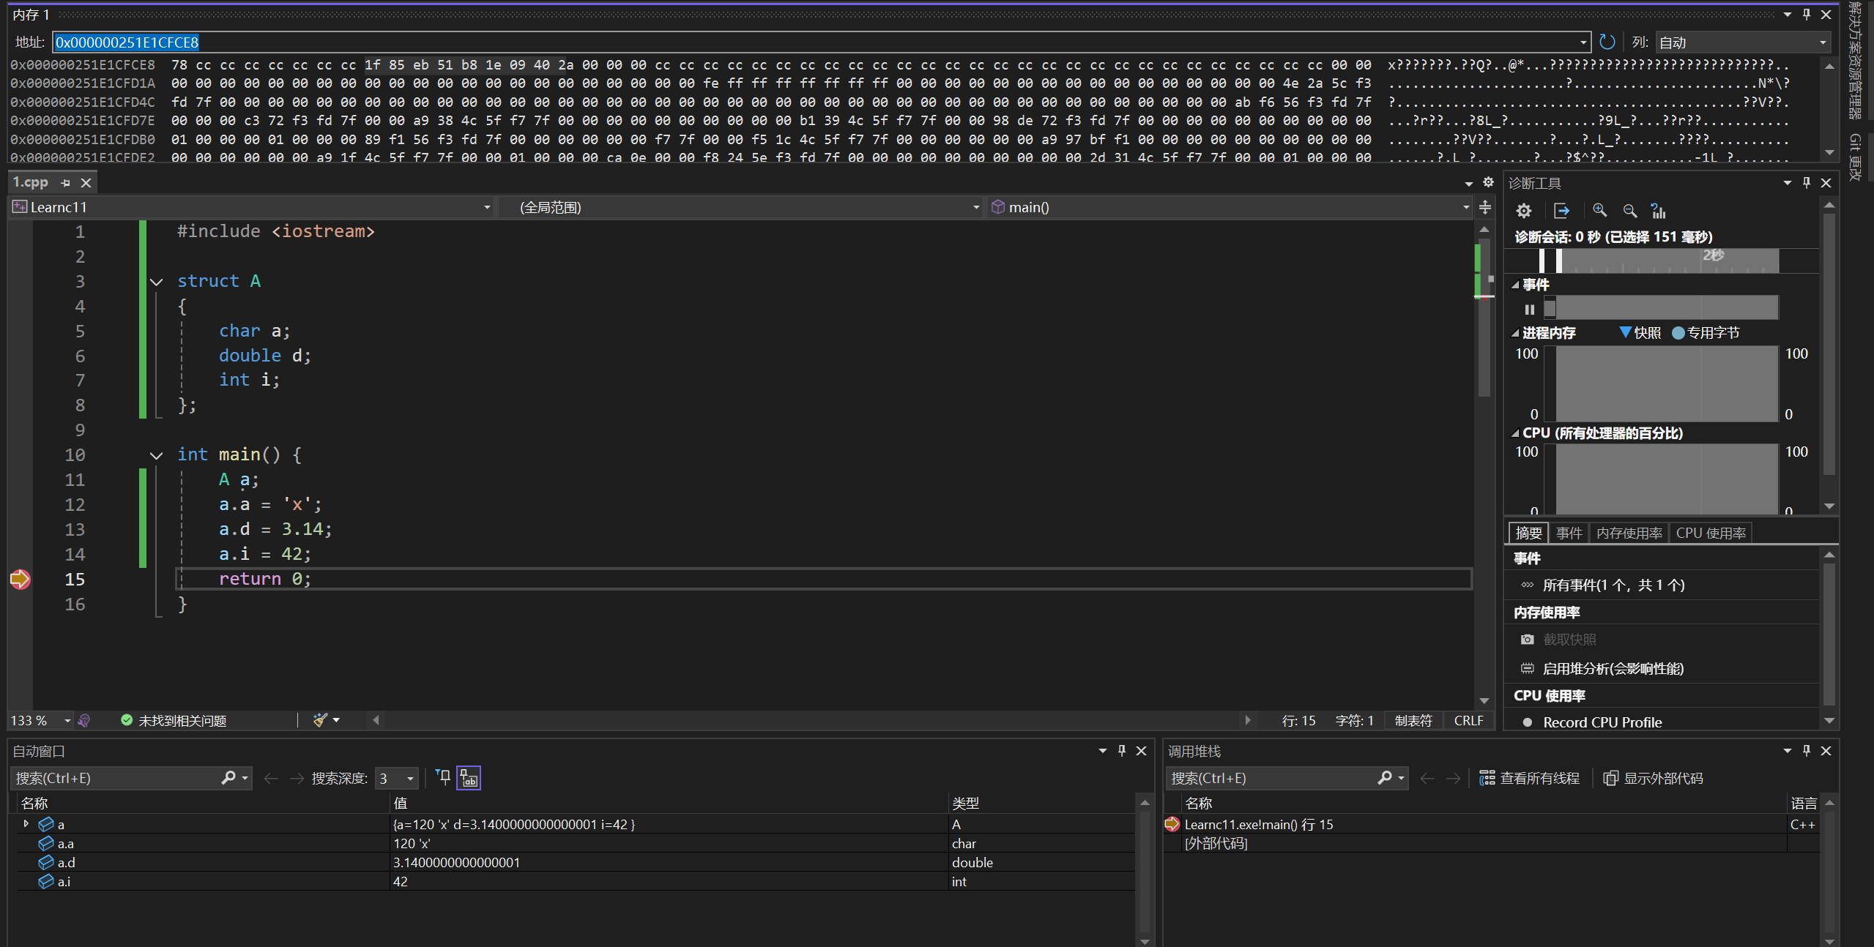Click Record CPU Profile

[x=1602, y=722]
